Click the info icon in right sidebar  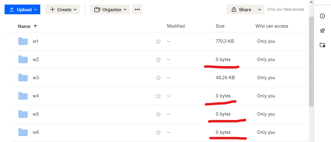[322, 16]
